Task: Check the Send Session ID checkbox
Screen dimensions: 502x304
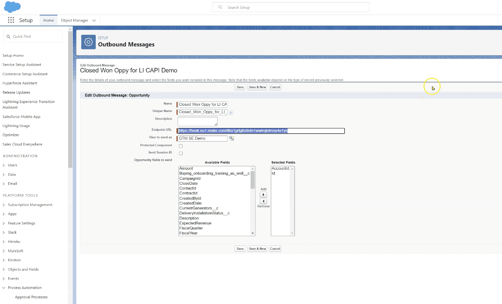Action: (181, 153)
